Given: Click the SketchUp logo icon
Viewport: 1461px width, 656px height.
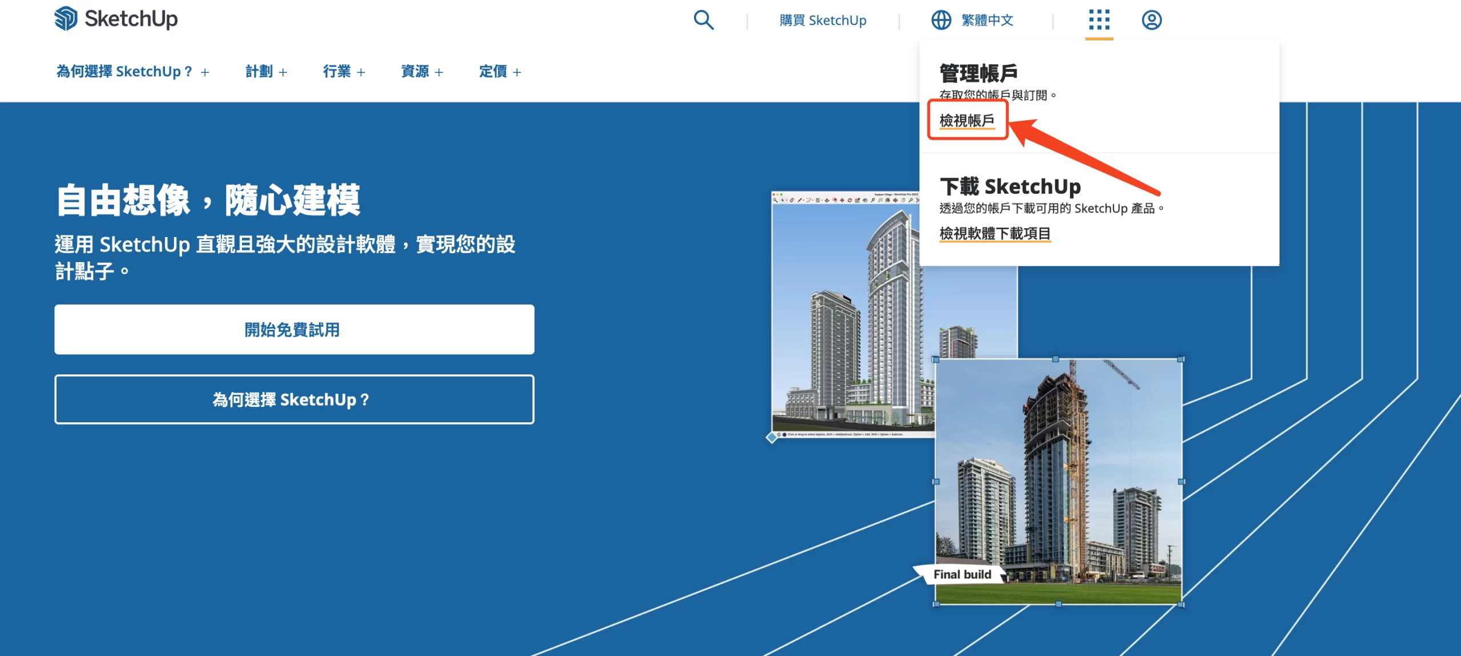Looking at the screenshot, I should click(x=66, y=19).
